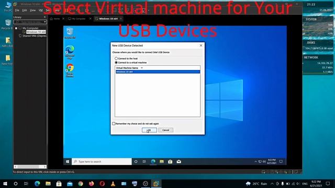Switch host ENG input language indicator
Screen dimensions: 335x188
pos(305,183)
